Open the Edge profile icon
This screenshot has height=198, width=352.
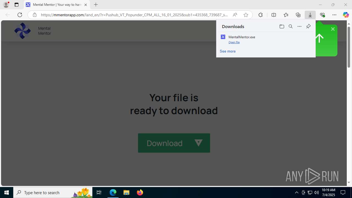pyautogui.click(x=6, y=5)
